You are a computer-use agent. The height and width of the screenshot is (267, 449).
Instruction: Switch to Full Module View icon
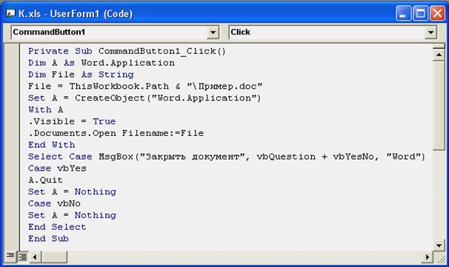[23, 257]
